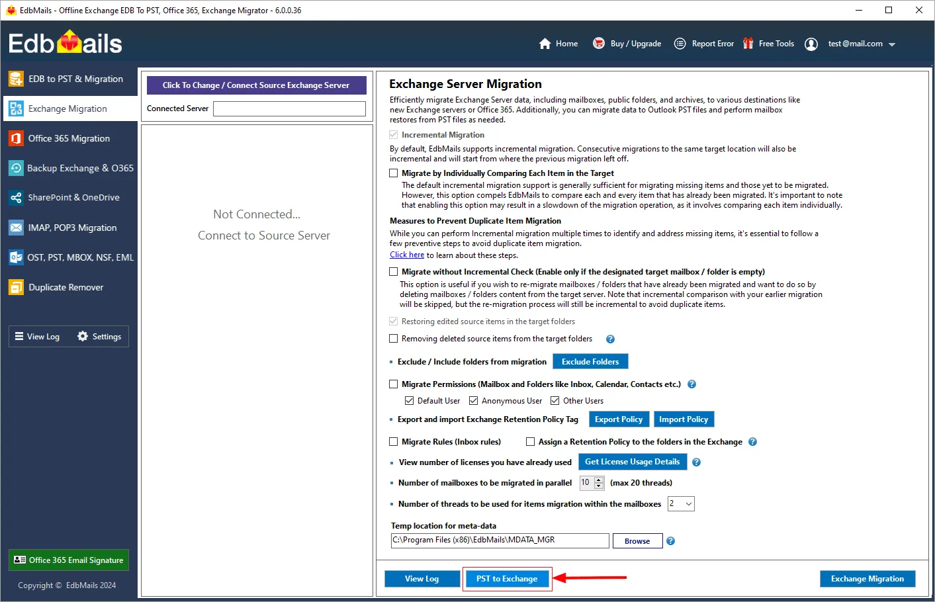Click the EDB to PST & Migration sidebar icon

[x=16, y=79]
